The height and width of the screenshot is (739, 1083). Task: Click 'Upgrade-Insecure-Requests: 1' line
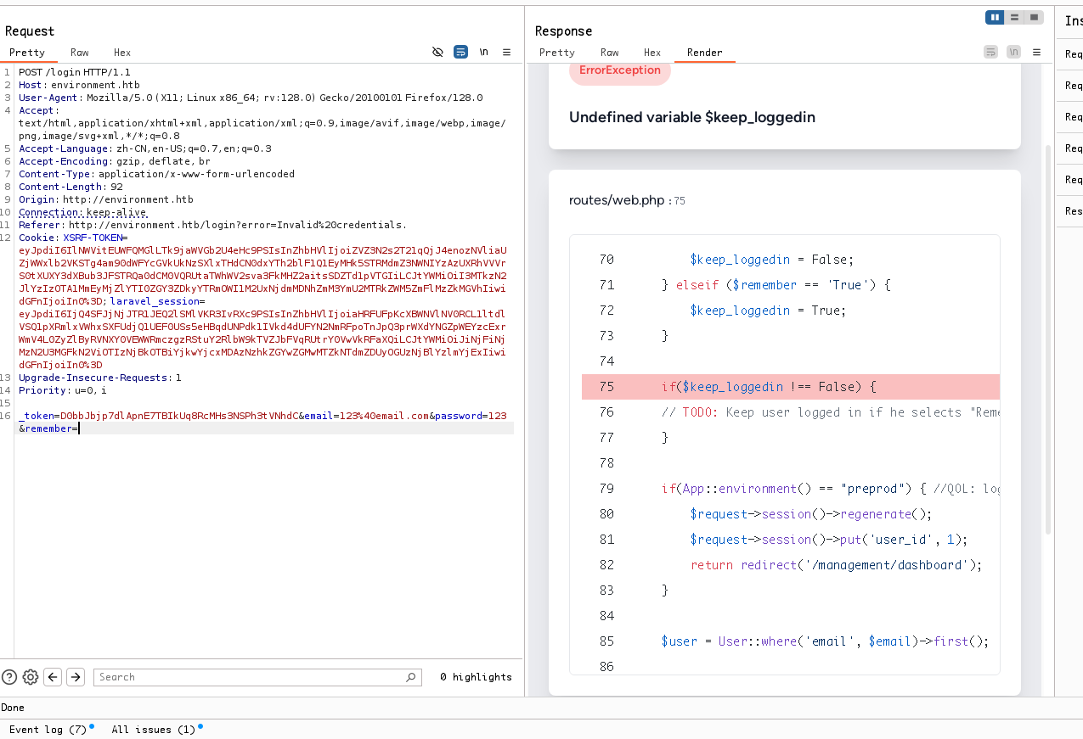pos(100,378)
